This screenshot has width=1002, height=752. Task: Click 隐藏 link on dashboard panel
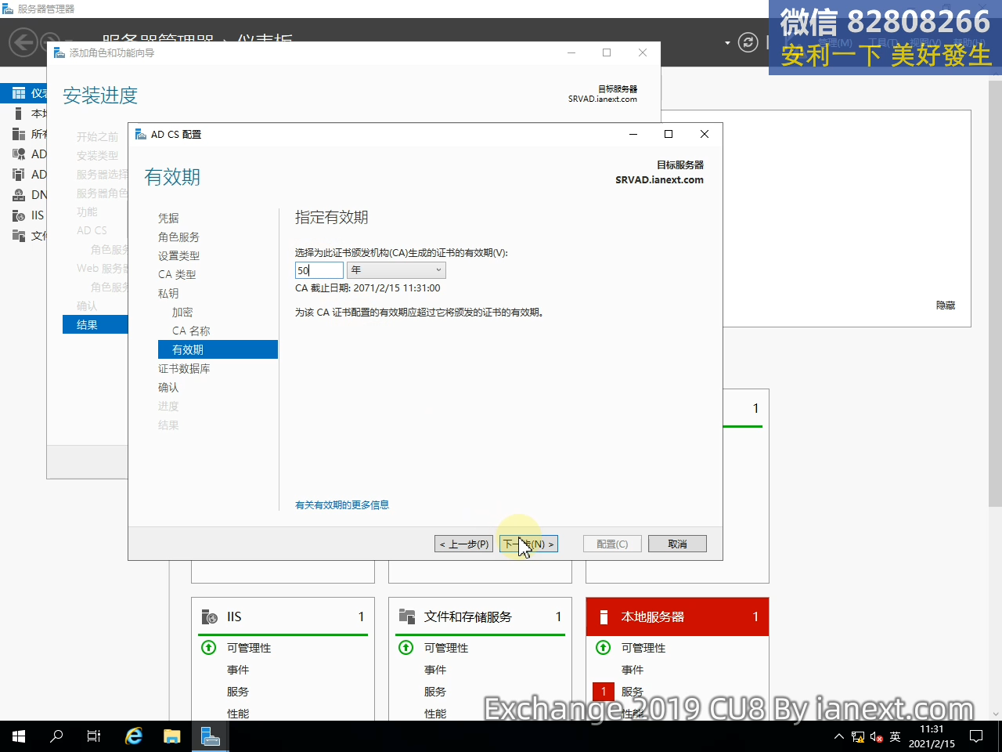click(946, 305)
